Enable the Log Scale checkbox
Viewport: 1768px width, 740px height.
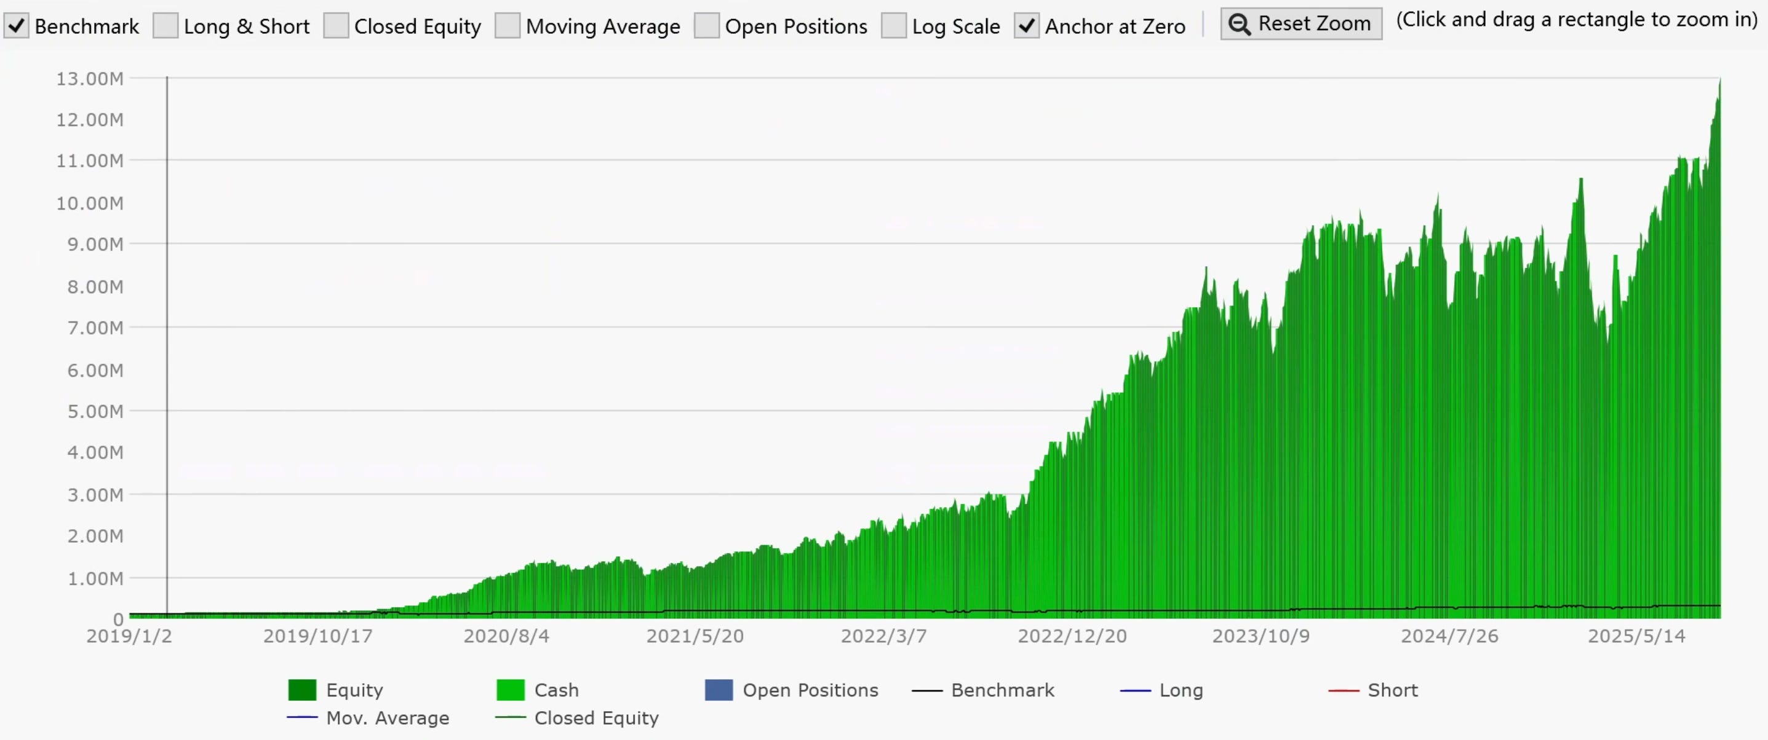(893, 26)
